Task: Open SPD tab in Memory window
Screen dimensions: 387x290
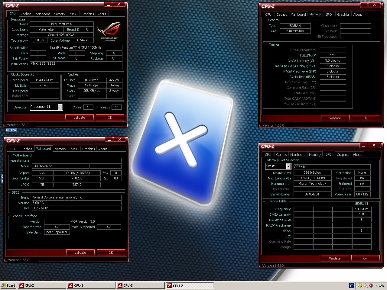Action: (329, 14)
